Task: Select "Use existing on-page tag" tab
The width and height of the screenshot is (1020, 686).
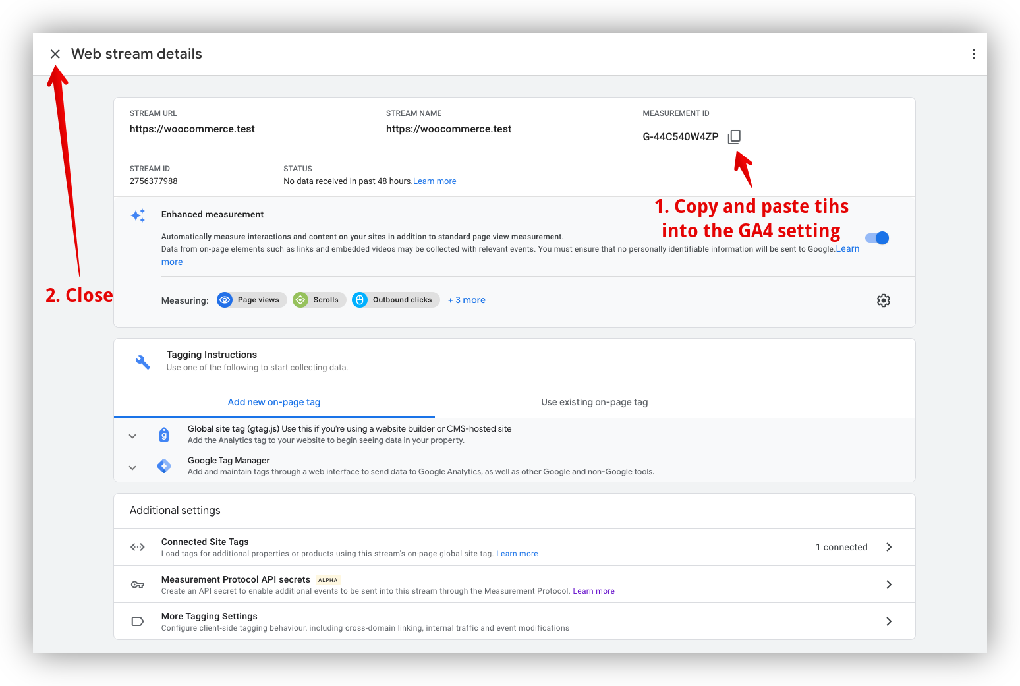Action: click(x=594, y=402)
